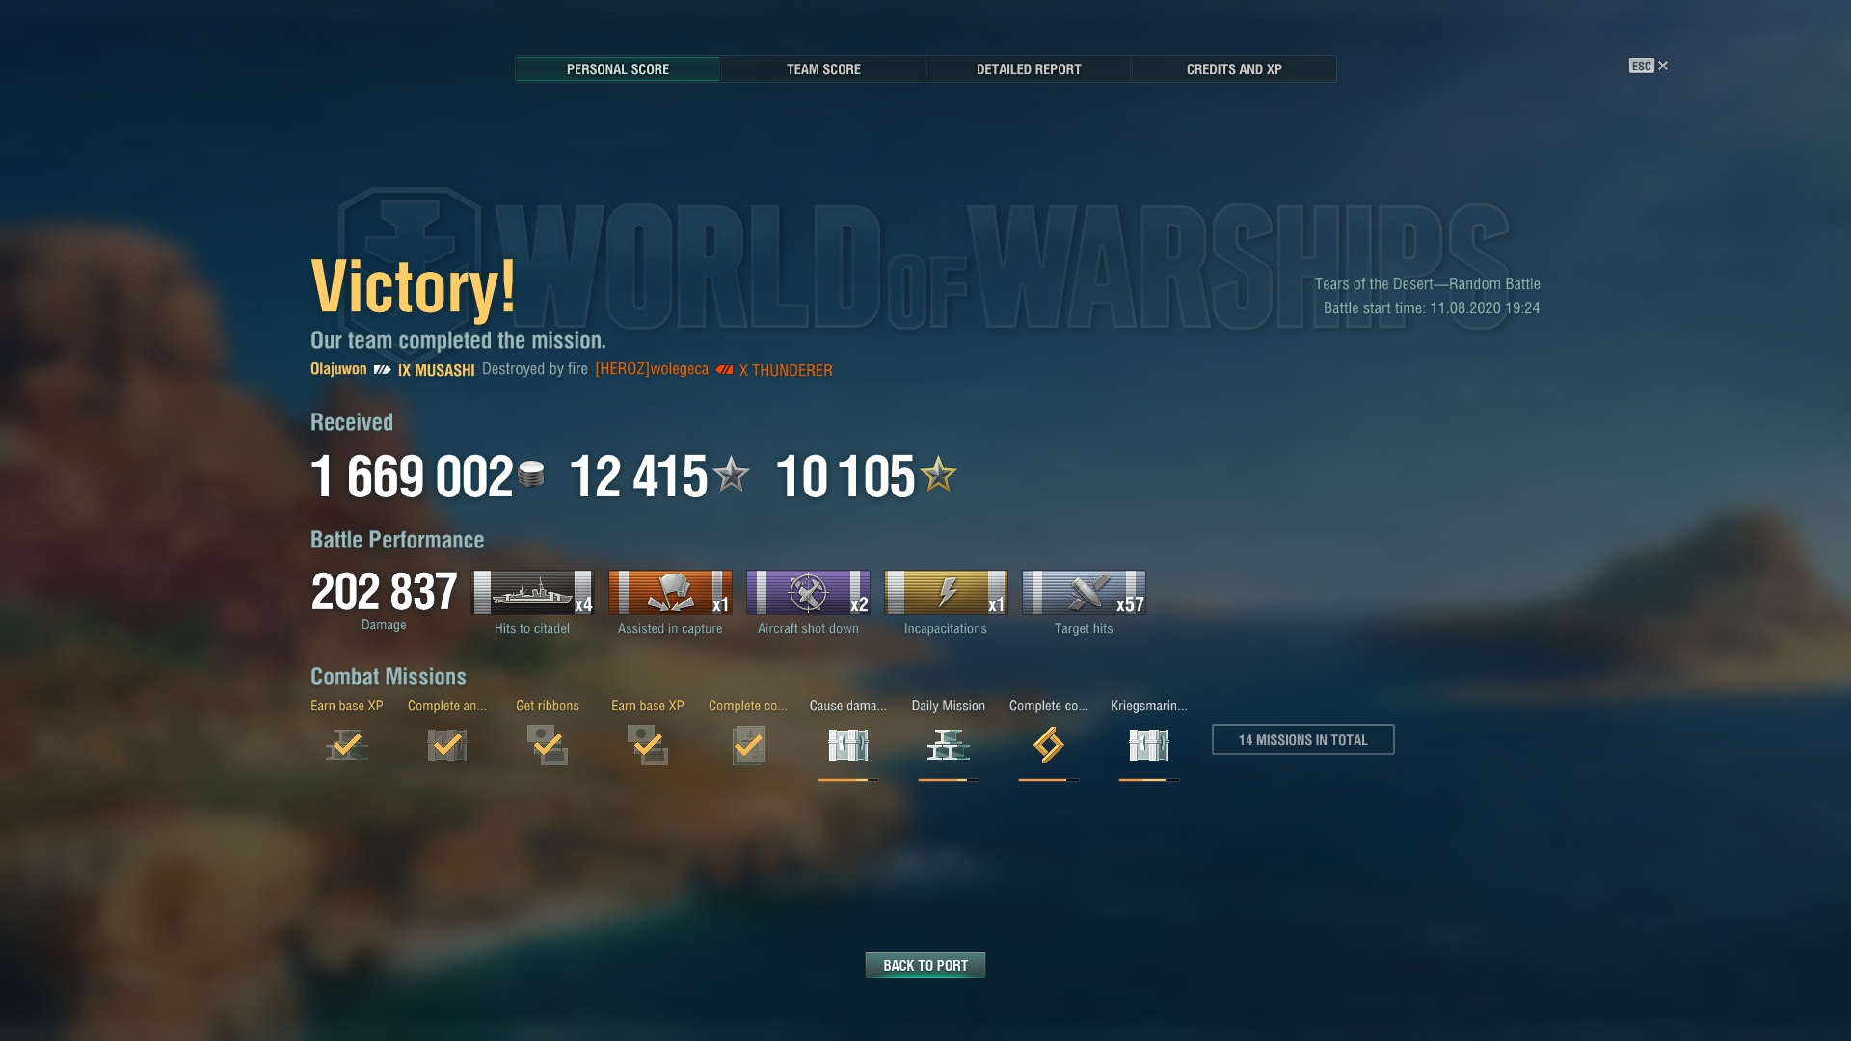This screenshot has width=1851, height=1041.
Task: Open the Credits and XP tab
Action: 1234,69
